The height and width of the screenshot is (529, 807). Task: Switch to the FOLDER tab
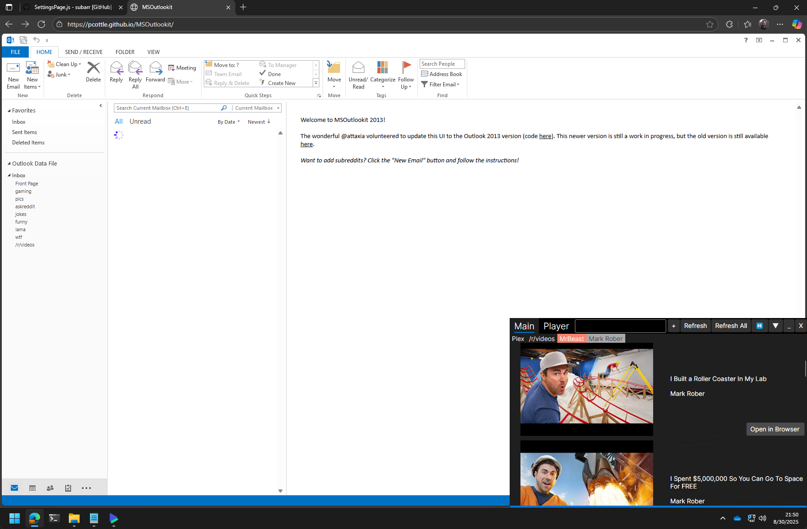point(125,52)
